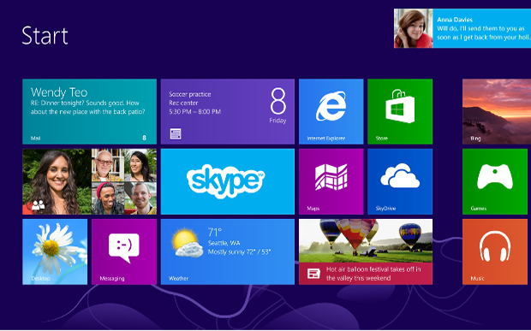Open the hot air balloon news tile
The image size is (531, 331).
[366, 251]
